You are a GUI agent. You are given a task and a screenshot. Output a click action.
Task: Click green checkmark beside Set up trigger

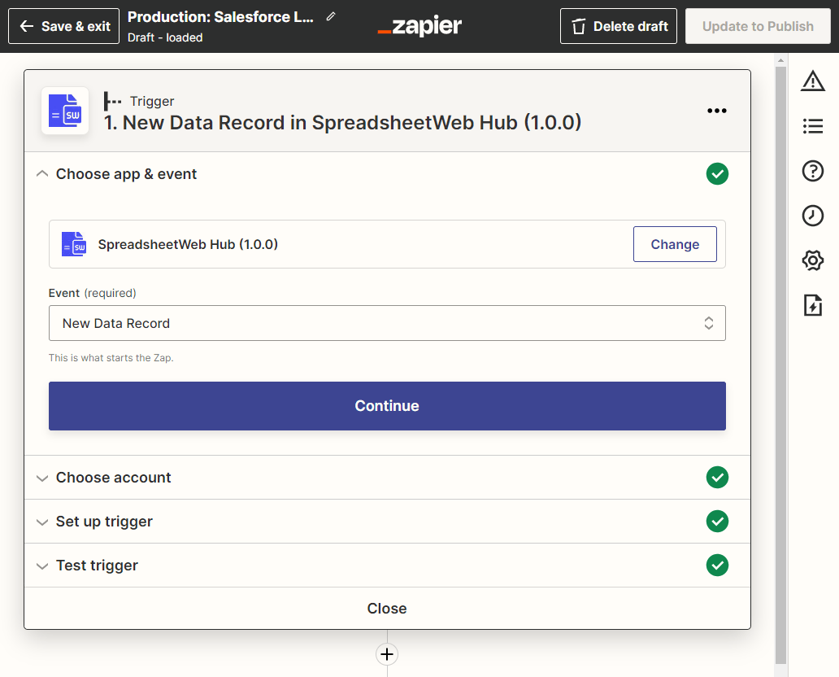(717, 521)
